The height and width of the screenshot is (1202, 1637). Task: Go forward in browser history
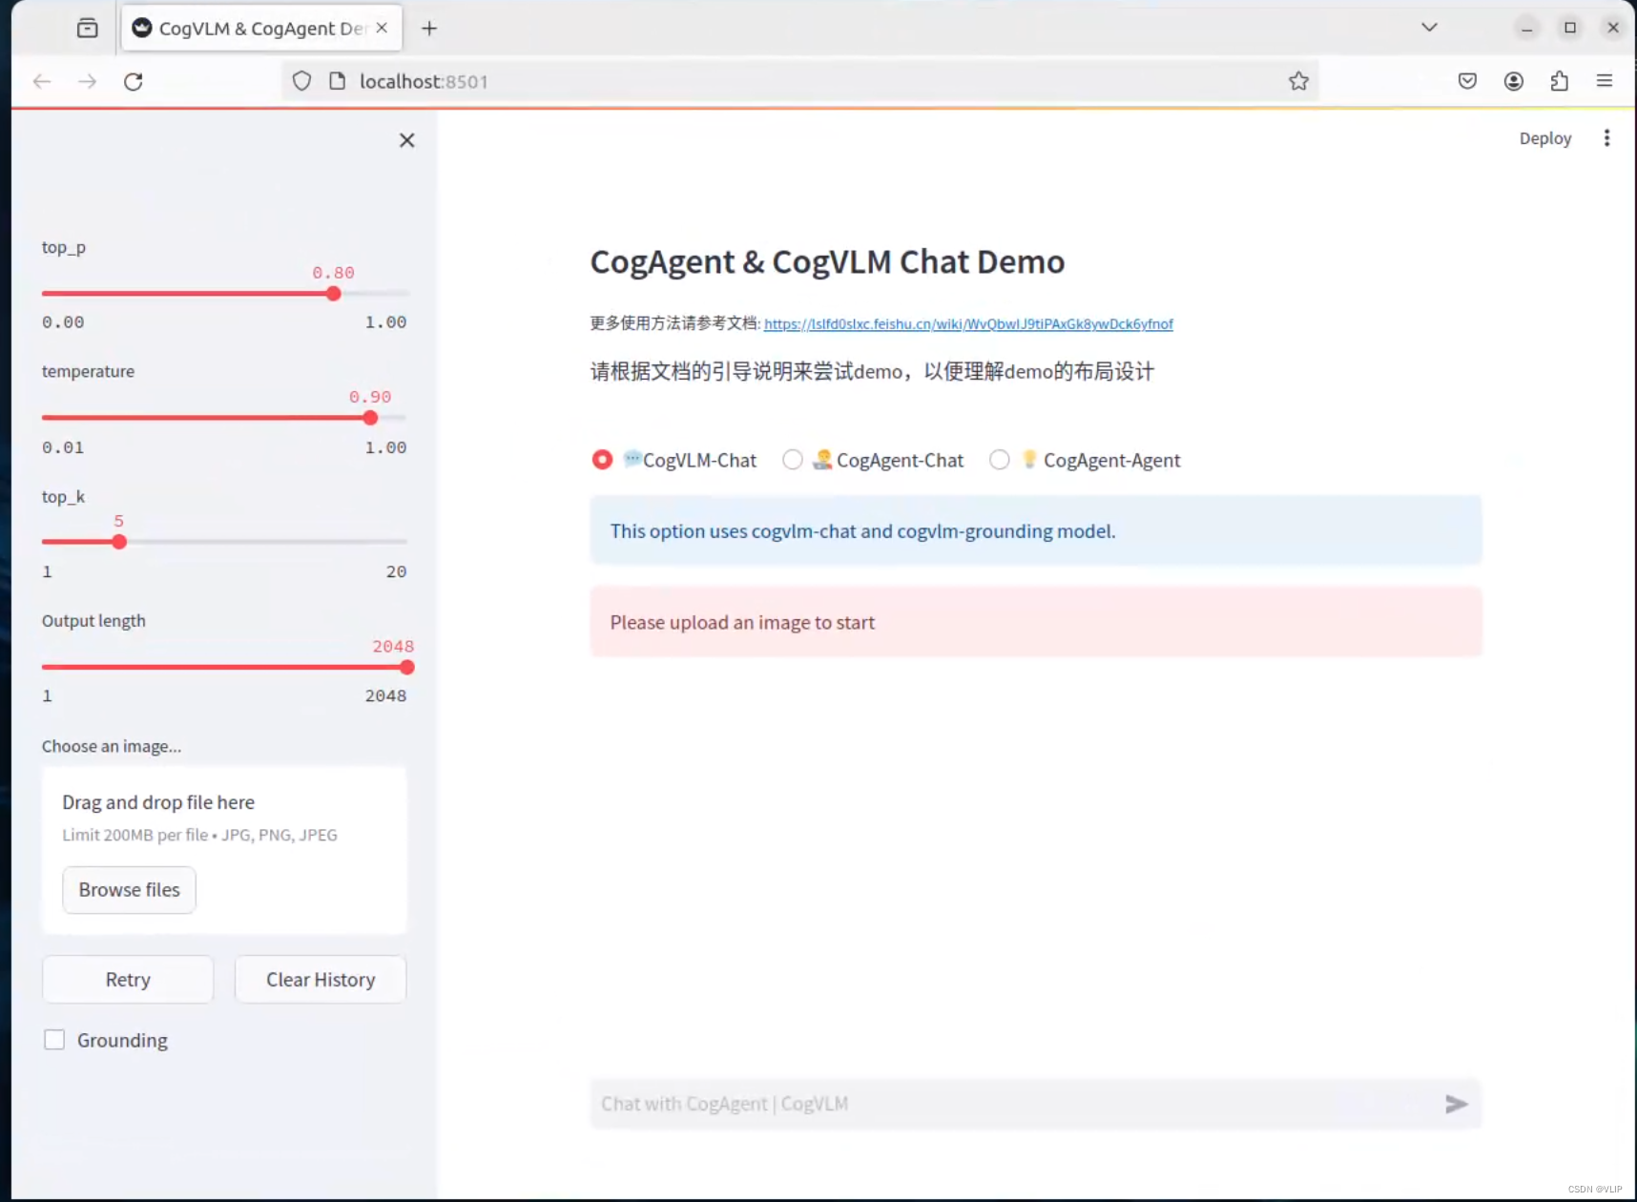pos(88,82)
